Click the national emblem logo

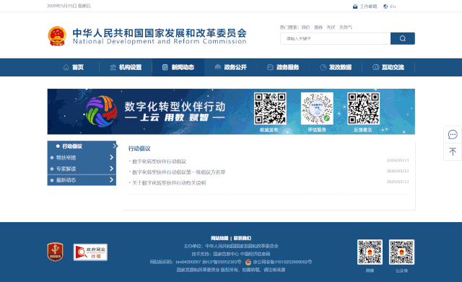[x=57, y=36]
